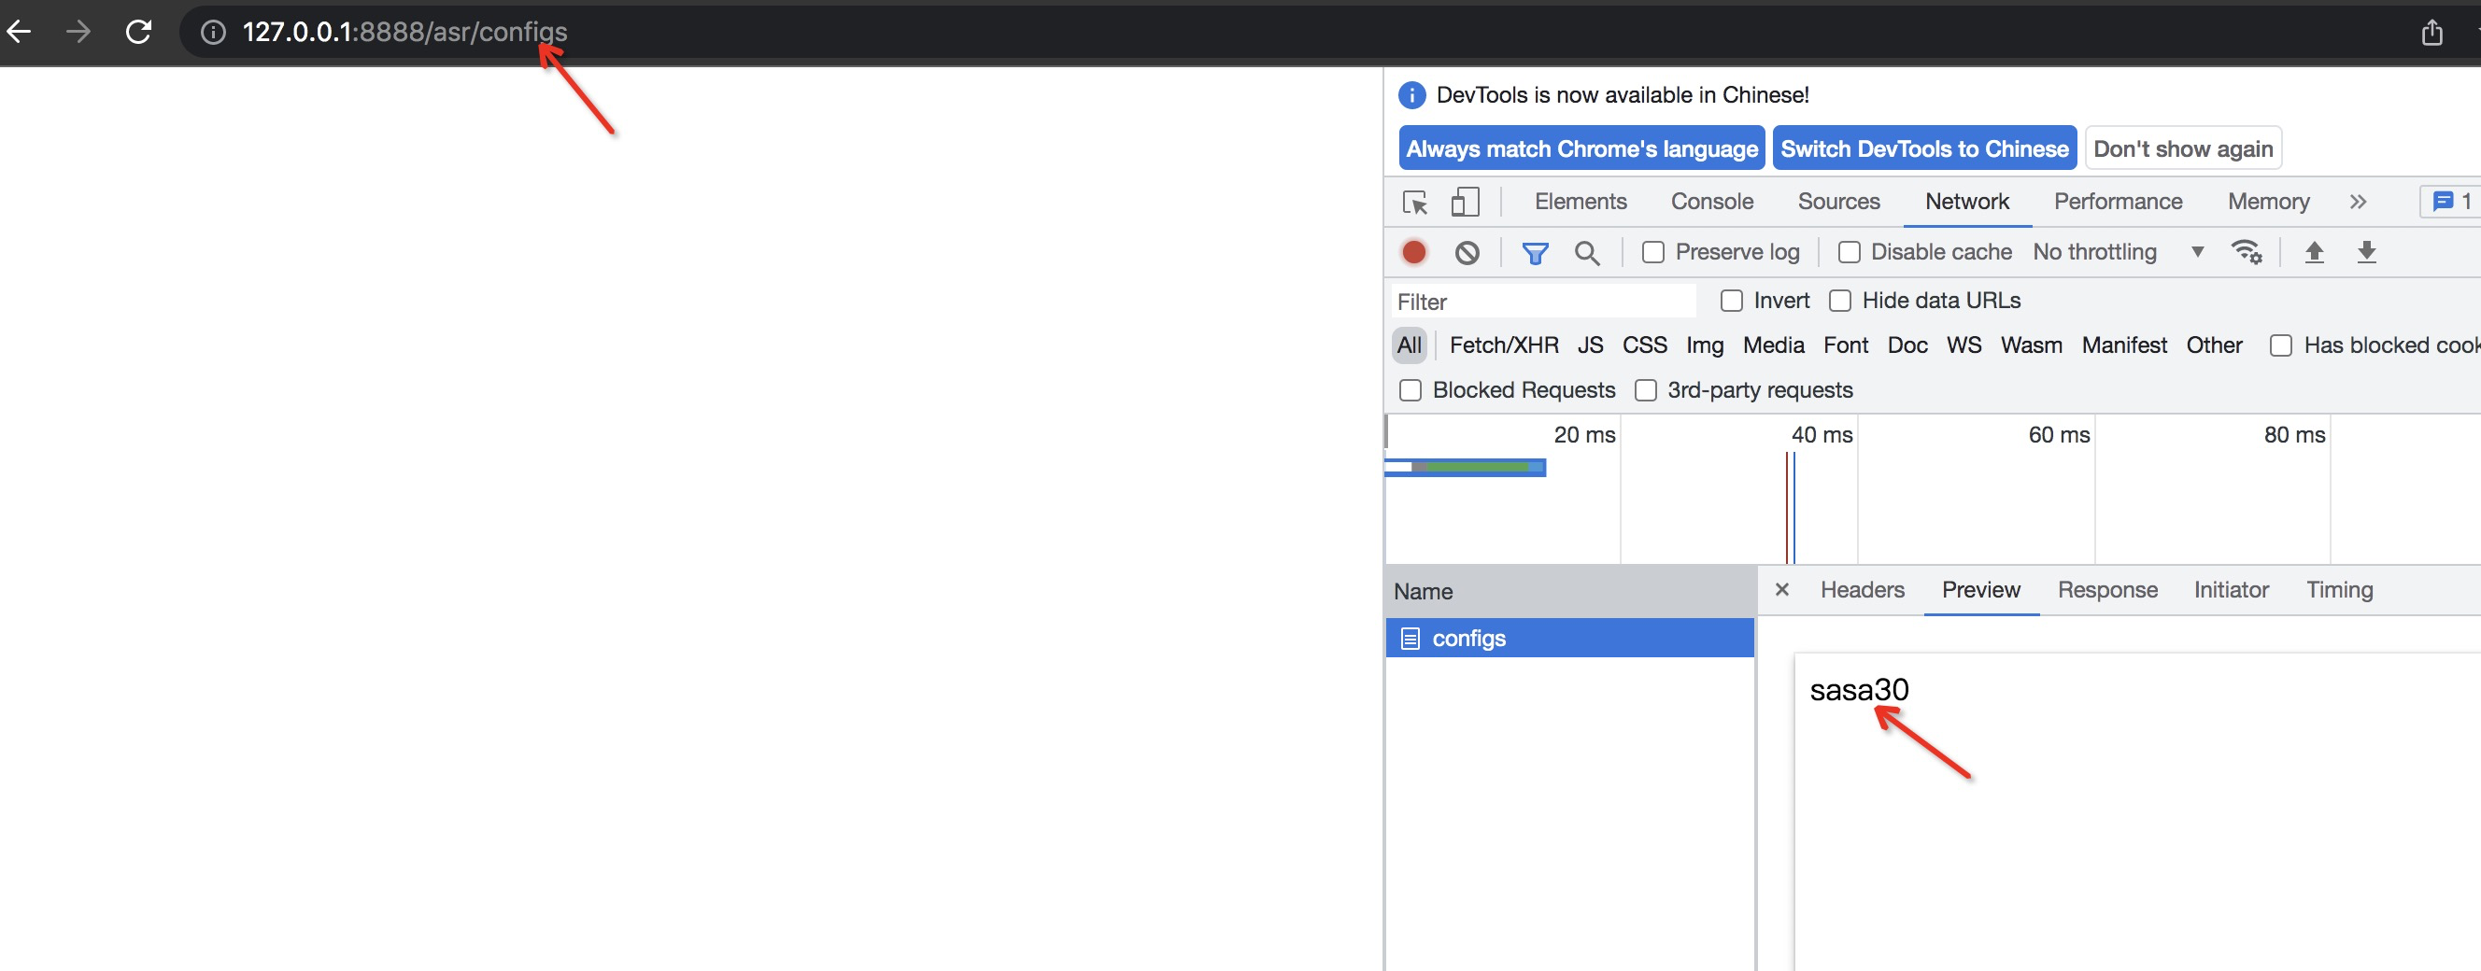Open the Sources tab

coord(1838,202)
